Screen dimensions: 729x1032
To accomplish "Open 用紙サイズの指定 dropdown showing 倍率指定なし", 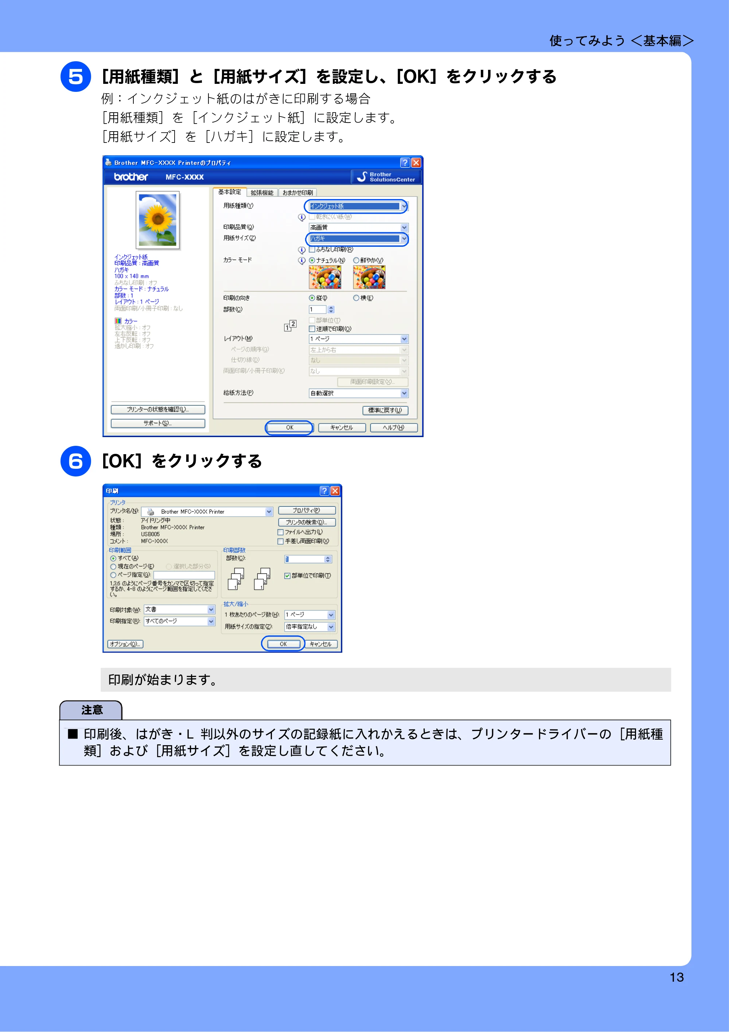I will tap(310, 627).
